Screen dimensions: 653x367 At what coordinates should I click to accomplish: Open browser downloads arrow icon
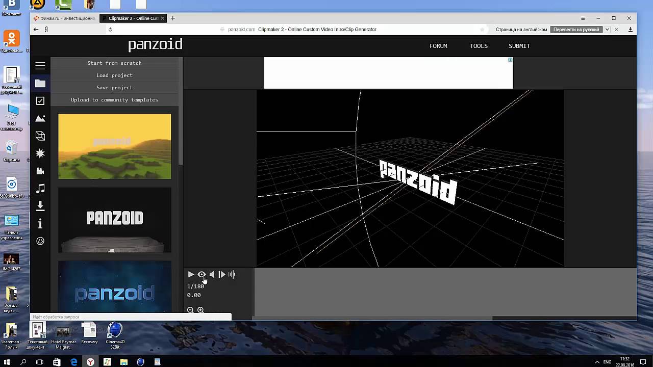(630, 30)
